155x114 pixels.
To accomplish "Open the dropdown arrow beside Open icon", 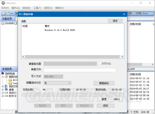I will [12, 14].
